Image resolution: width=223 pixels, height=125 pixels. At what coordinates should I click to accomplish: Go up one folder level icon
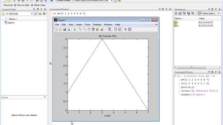(x=40, y=14)
